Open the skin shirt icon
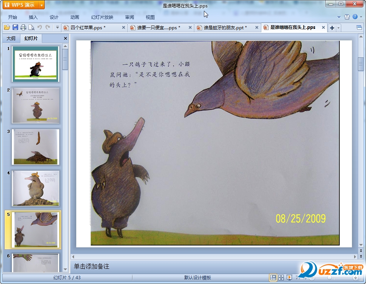Screen dimensions: 366x284 (347, 17)
